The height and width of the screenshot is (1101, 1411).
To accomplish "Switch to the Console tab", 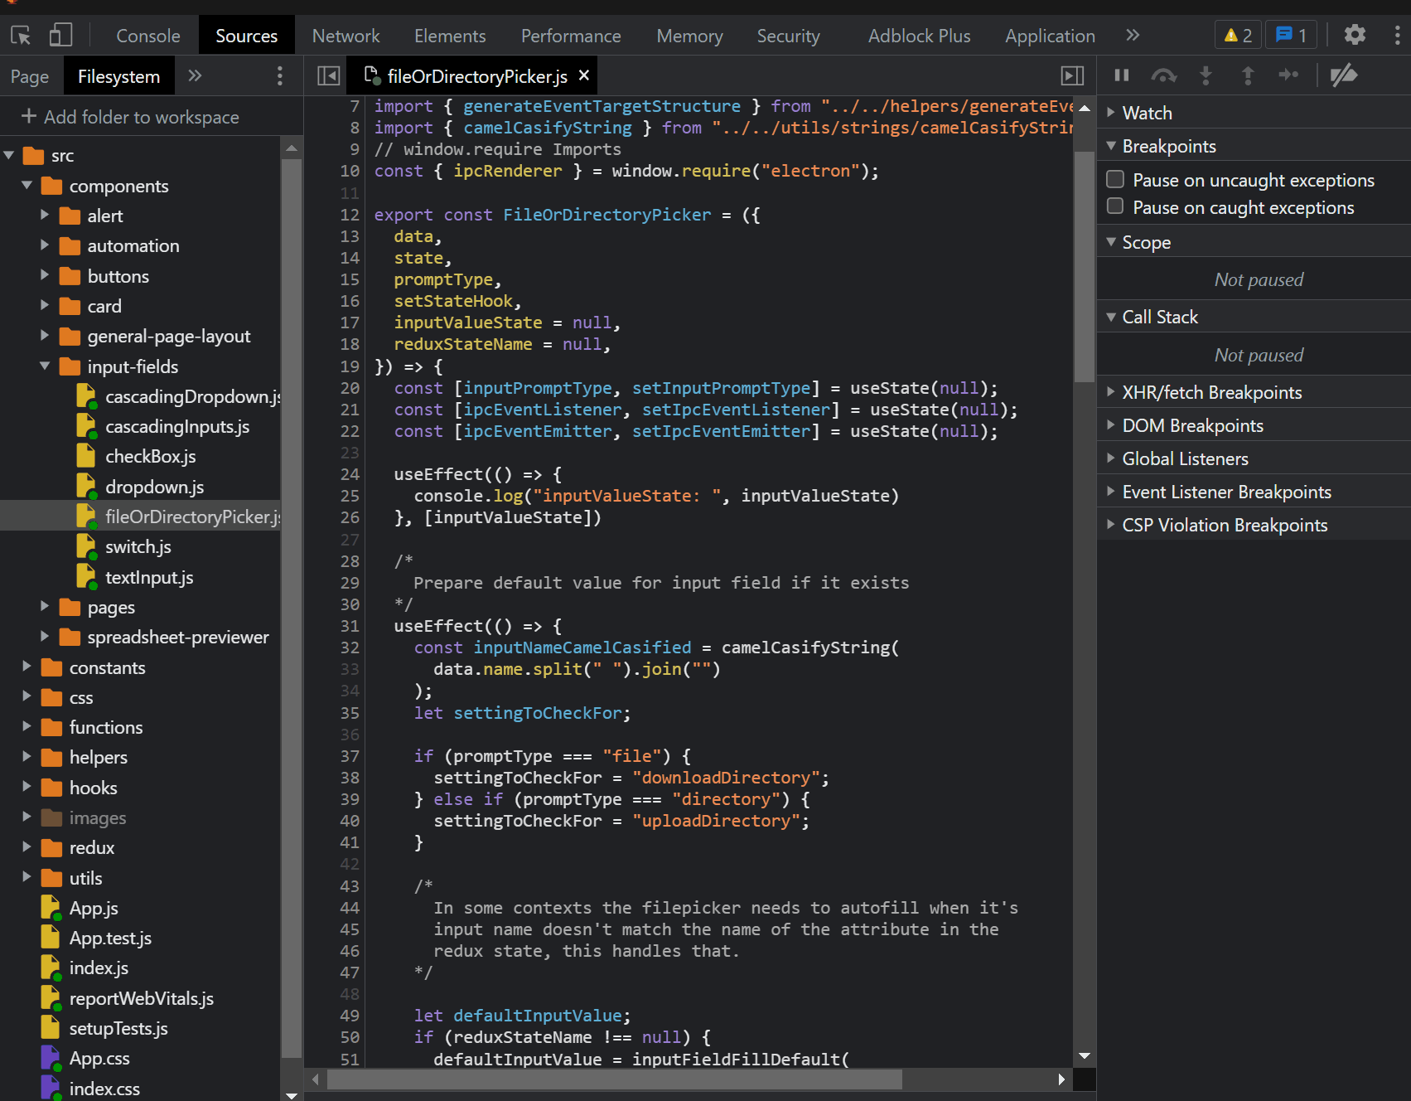I will 148,36.
